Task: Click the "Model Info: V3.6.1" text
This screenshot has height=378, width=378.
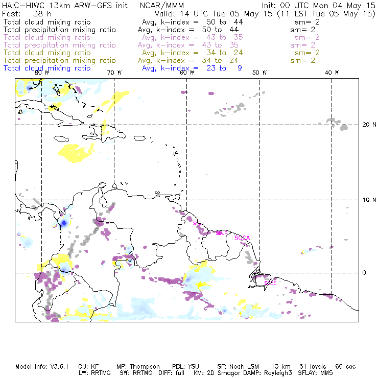Action: pyautogui.click(x=42, y=367)
